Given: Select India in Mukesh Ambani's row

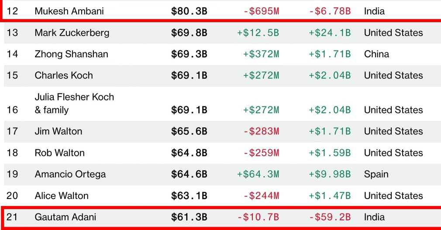Looking at the screenshot, I should [374, 11].
